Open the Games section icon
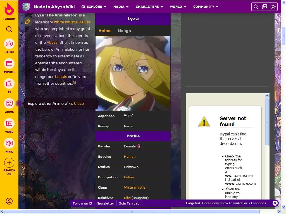 coord(9,44)
